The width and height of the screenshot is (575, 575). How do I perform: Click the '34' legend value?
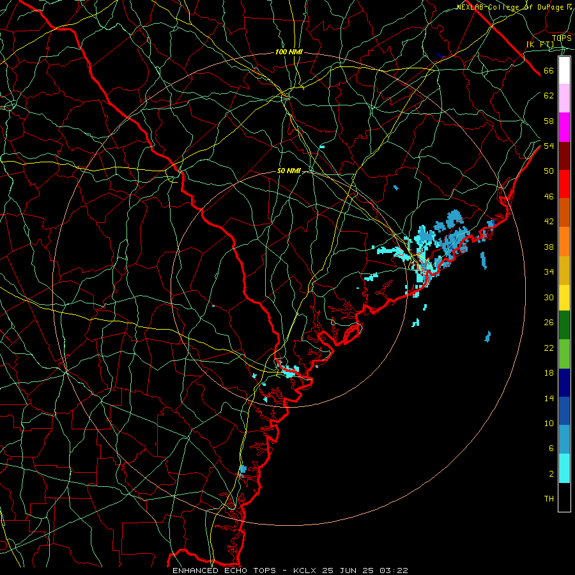click(549, 272)
